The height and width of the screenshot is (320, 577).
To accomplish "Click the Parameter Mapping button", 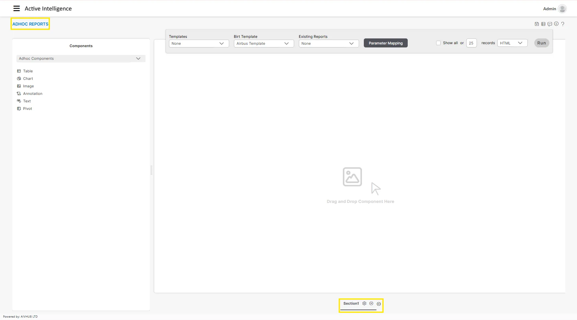I will (x=385, y=43).
